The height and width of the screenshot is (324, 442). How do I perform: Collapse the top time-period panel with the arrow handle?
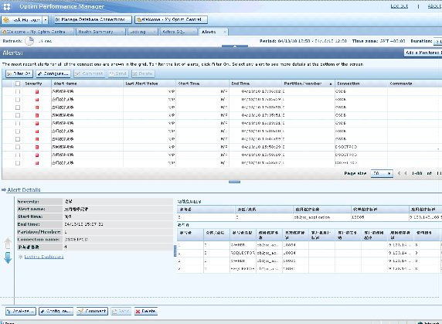[235, 46]
